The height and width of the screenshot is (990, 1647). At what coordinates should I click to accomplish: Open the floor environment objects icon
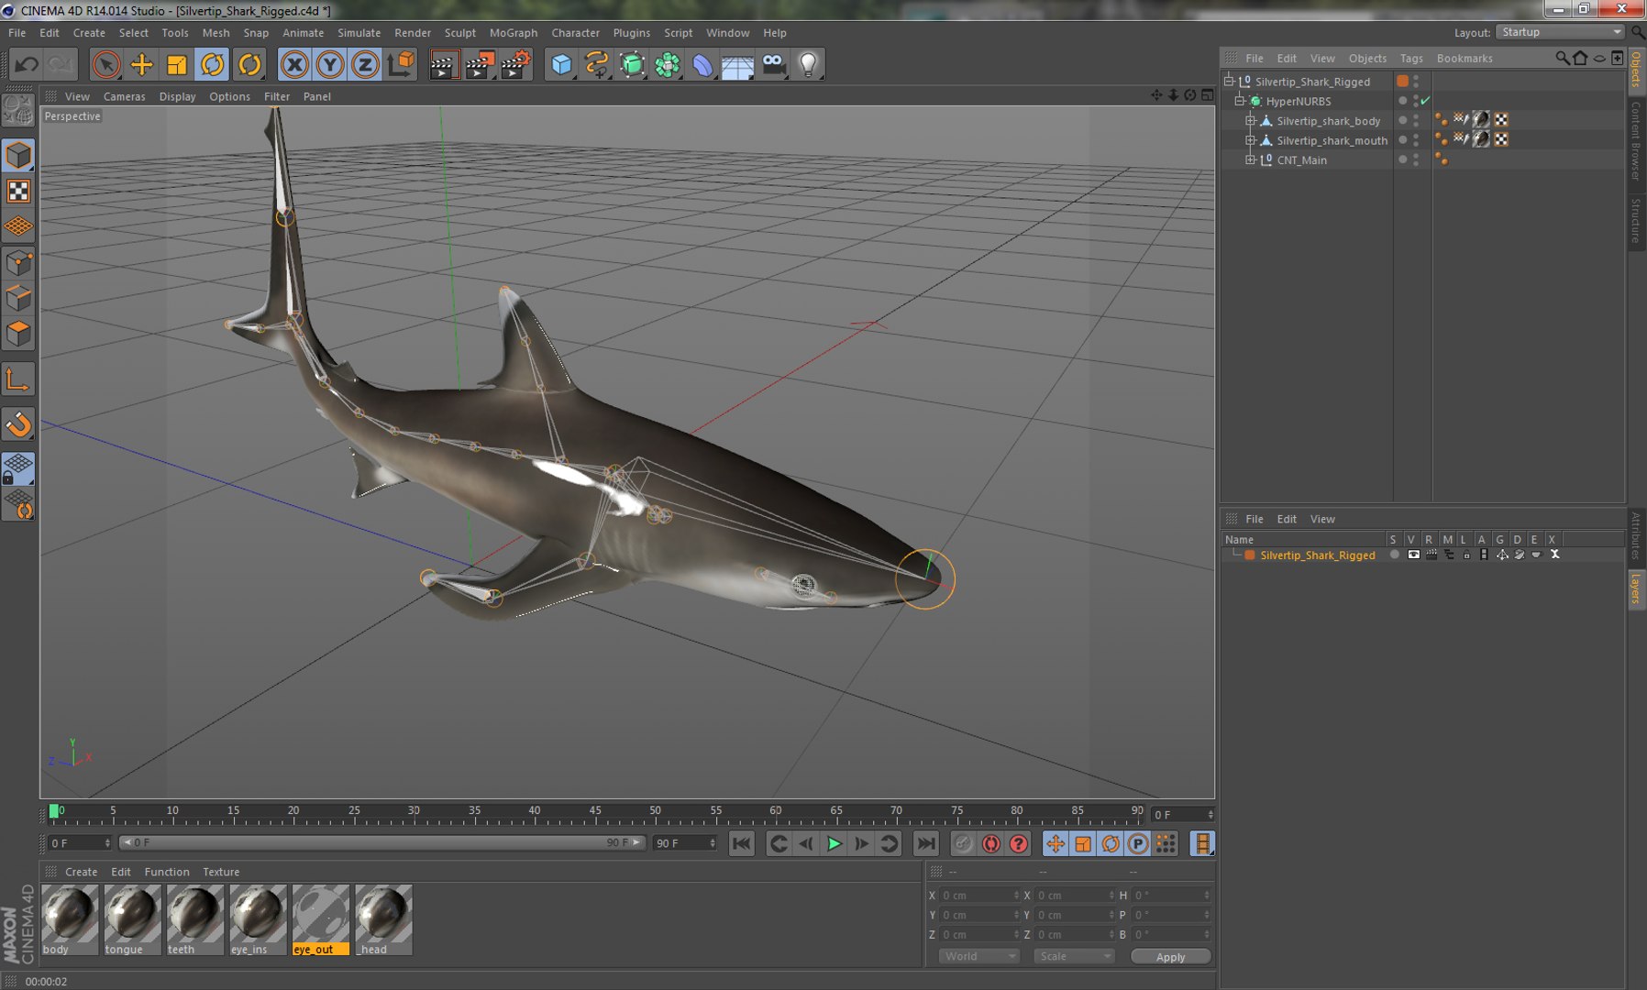click(x=738, y=64)
